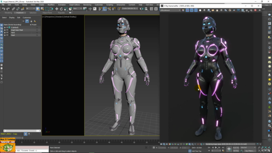Hide the Angel Asian Mask layer
Viewport: 272px width, 153px height.
coord(7,30)
